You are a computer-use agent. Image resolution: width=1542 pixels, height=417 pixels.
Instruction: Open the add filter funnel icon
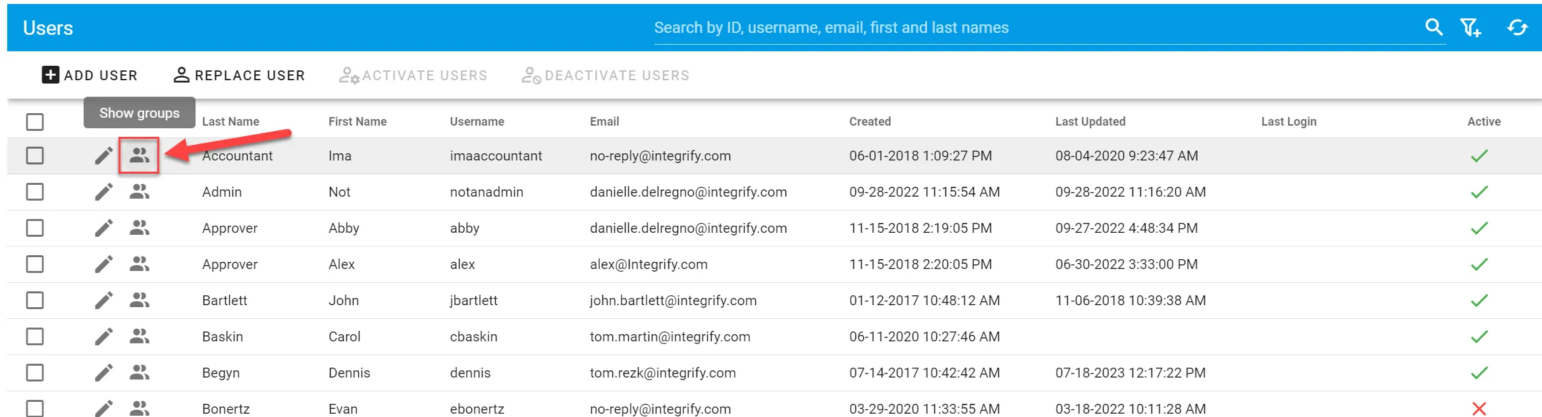pyautogui.click(x=1470, y=28)
